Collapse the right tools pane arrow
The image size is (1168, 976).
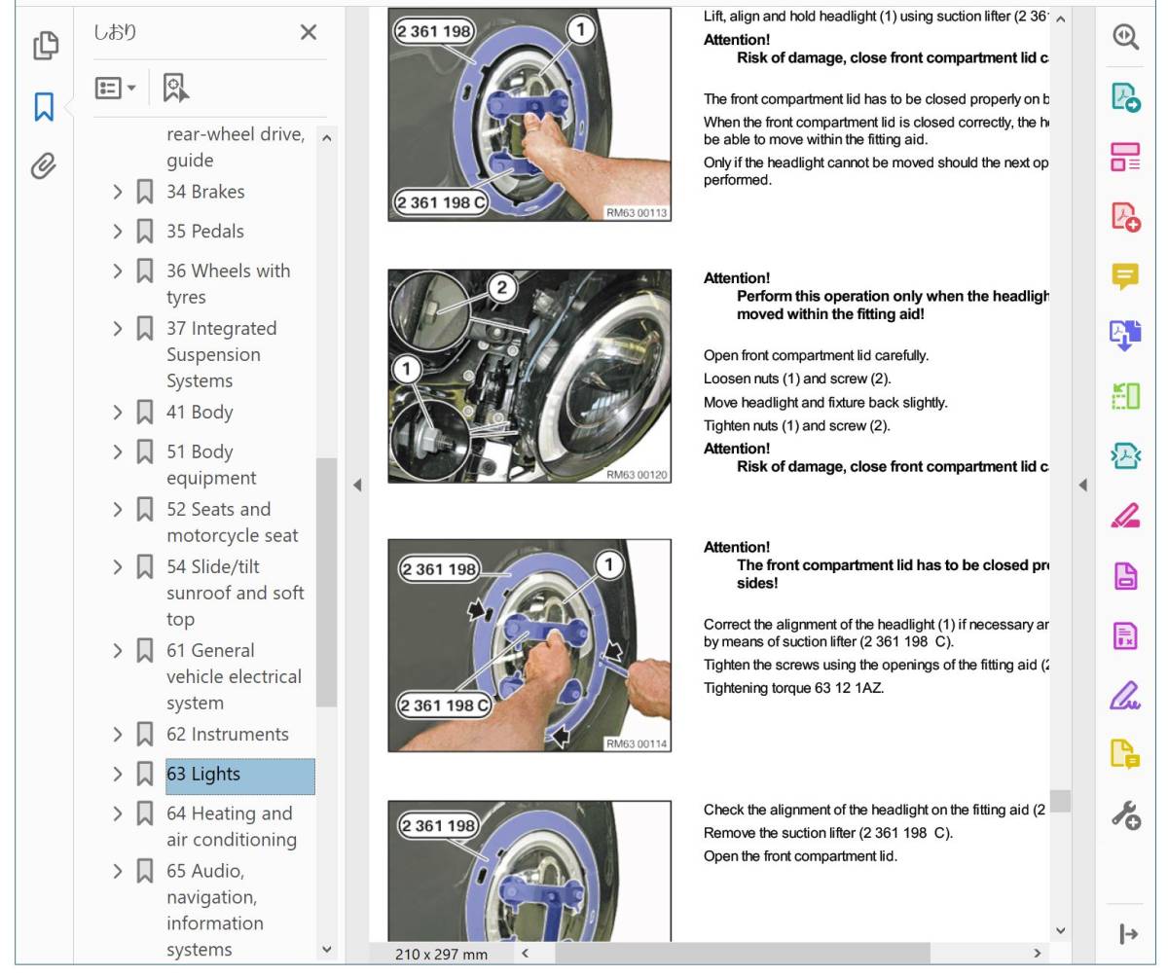1082,485
